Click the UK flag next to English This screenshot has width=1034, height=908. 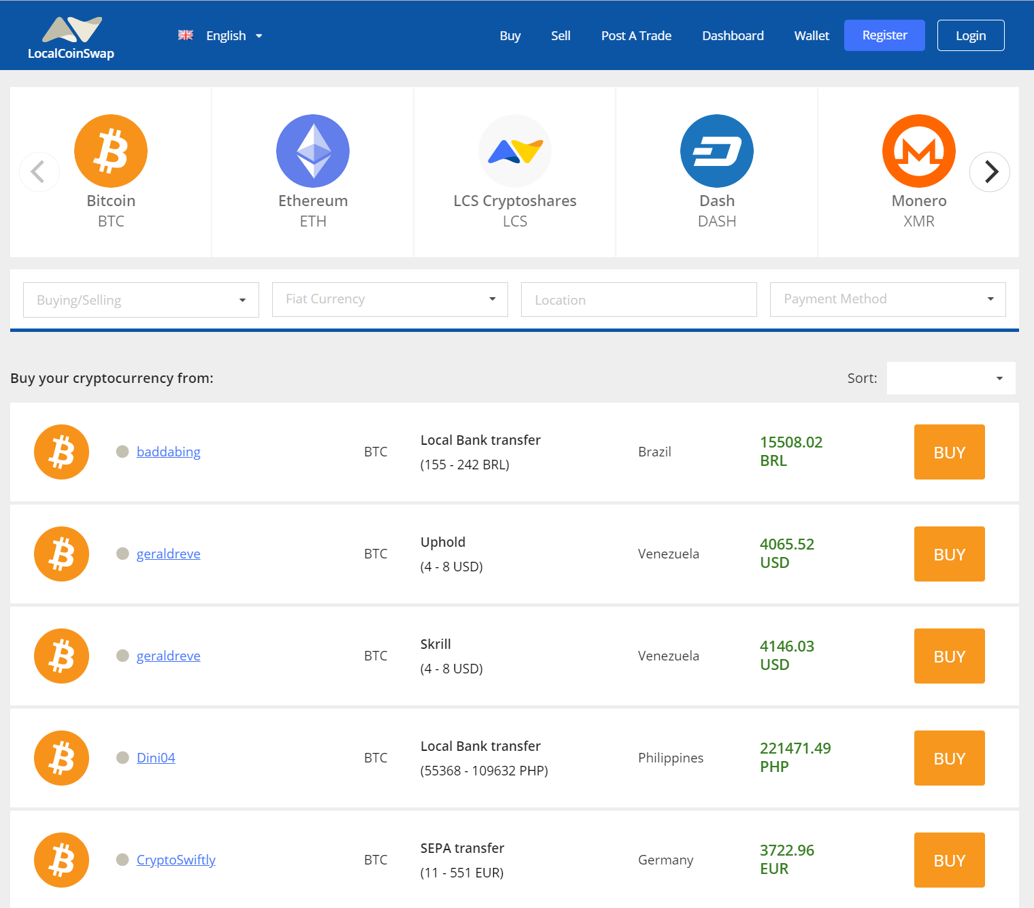point(185,35)
